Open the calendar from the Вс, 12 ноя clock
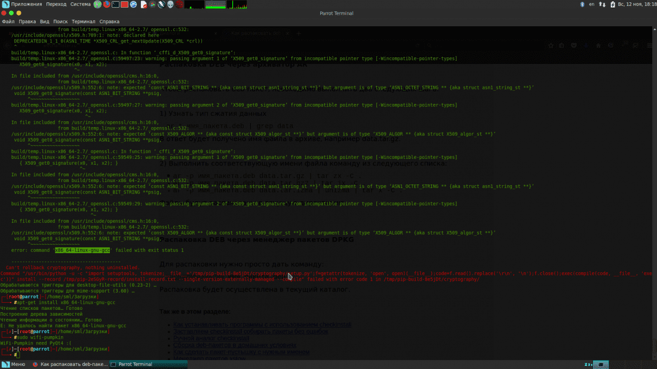The image size is (657, 369). pos(637,4)
